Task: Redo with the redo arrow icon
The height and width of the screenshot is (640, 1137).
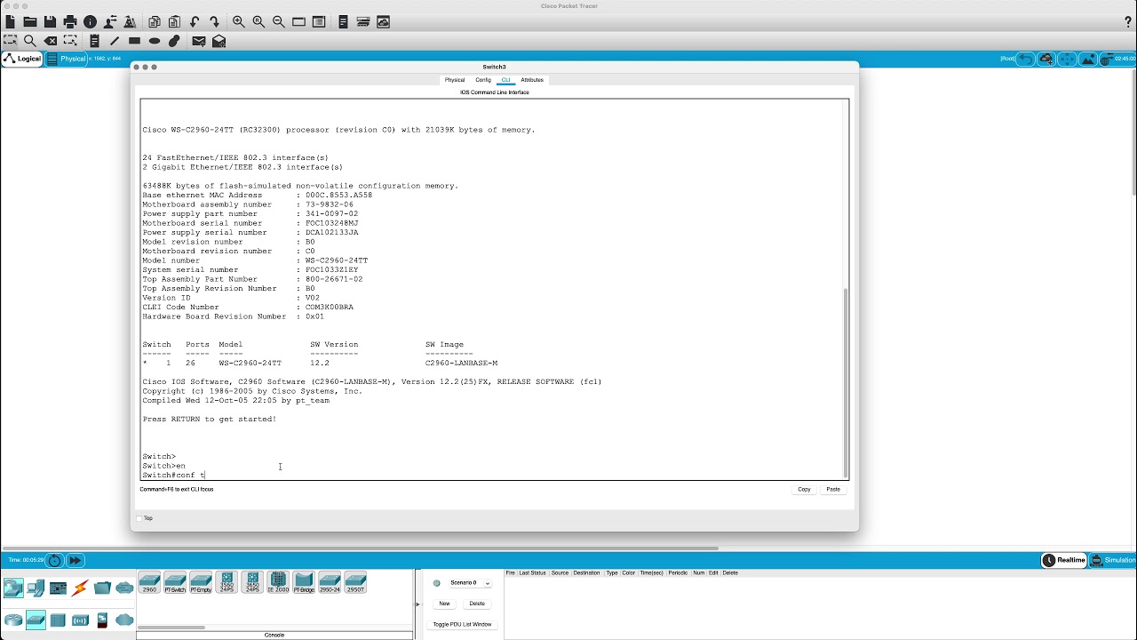Action: click(214, 21)
